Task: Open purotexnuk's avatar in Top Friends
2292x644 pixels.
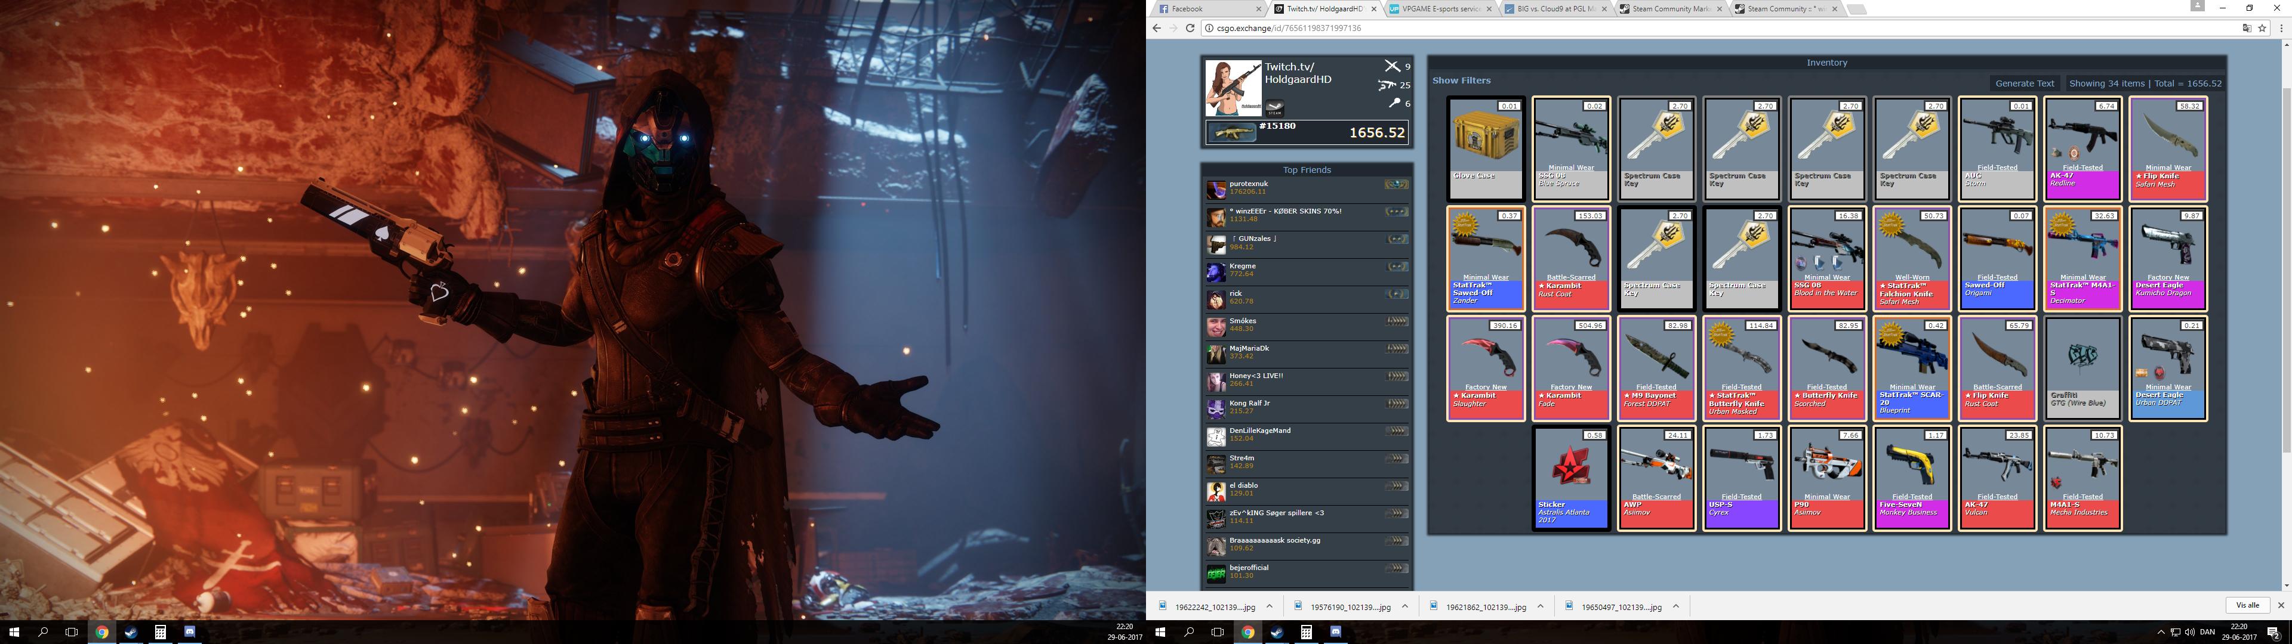Action: [x=1215, y=190]
